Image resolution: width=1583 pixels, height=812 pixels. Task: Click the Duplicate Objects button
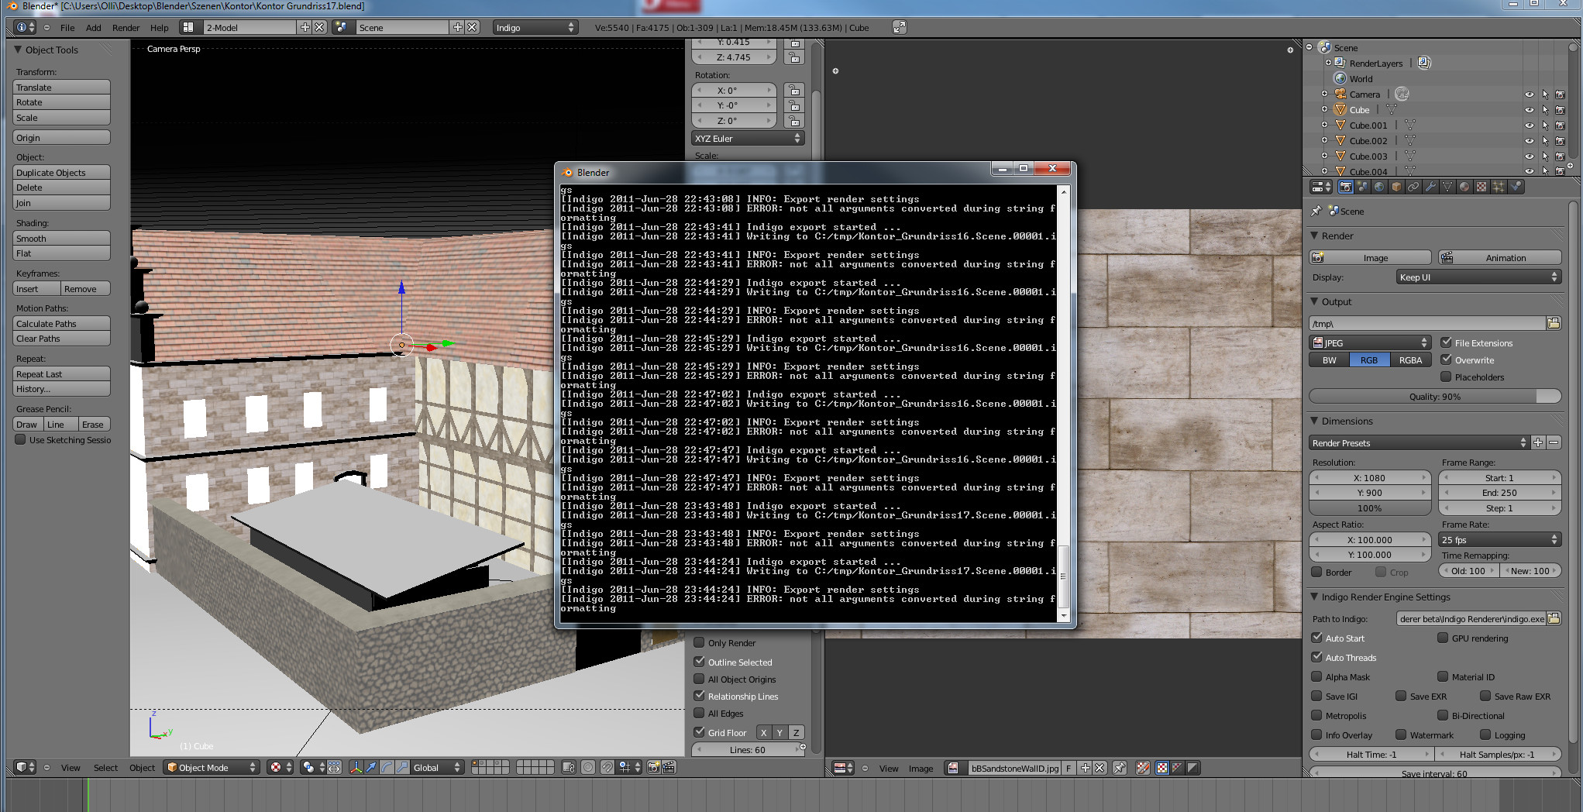(61, 172)
